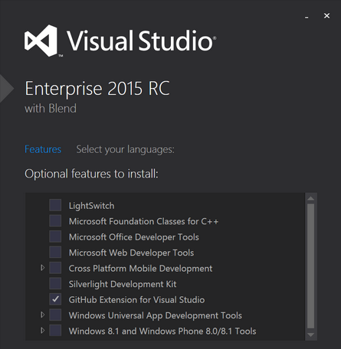The image size is (341, 349).
Task: Minimize the installer window
Action: coord(307,17)
